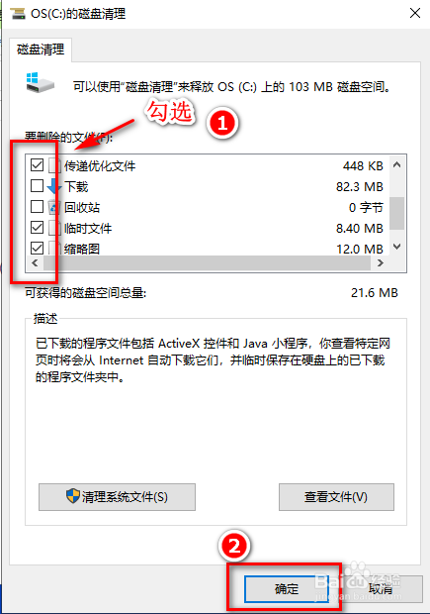Enable the 回收站 checkbox
The width and height of the screenshot is (430, 614).
tap(37, 206)
